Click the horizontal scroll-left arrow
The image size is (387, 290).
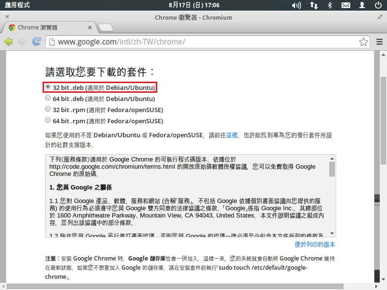coord(3,286)
